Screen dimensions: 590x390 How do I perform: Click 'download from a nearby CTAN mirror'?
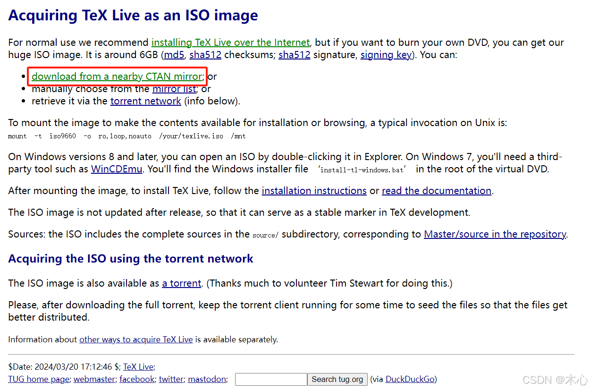pyautogui.click(x=117, y=76)
